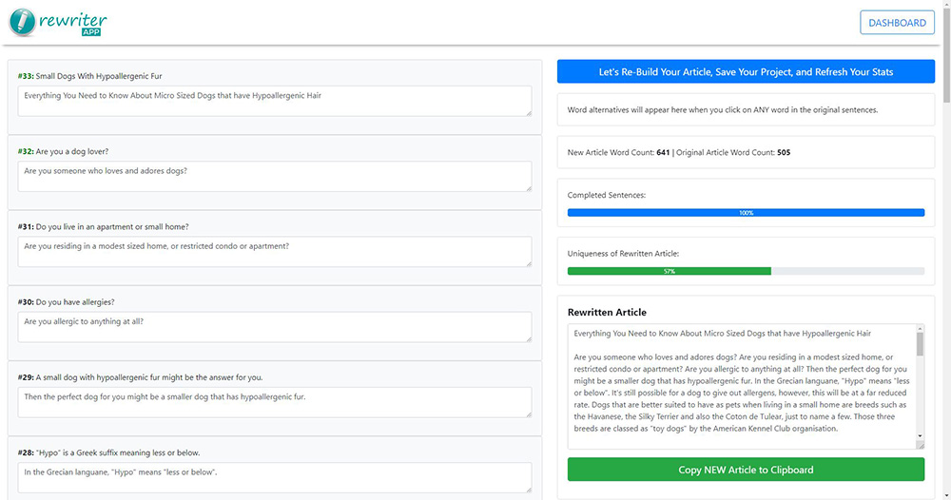Copy NEW Article to Clipboard
951x500 pixels.
(746, 470)
